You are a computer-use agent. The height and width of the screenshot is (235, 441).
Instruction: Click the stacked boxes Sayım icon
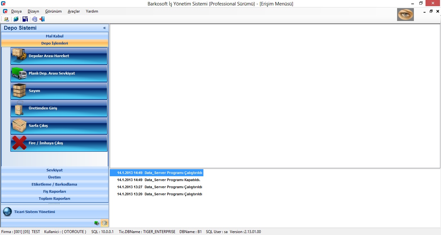click(x=19, y=91)
